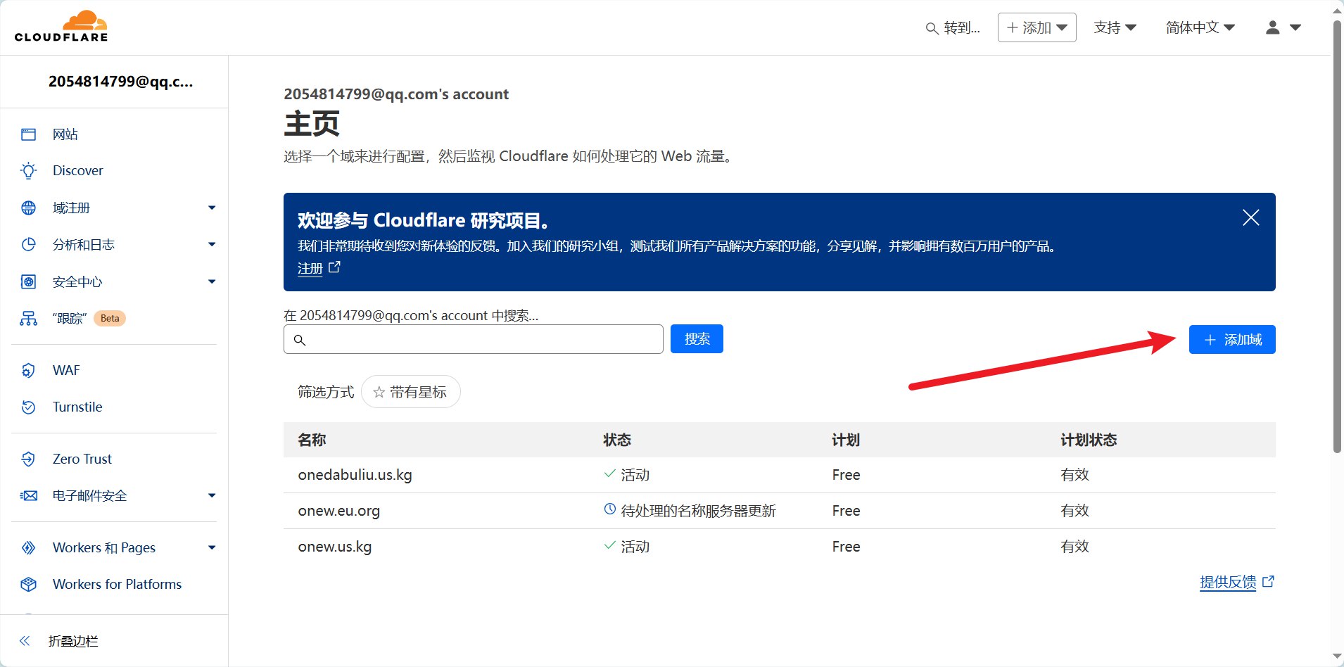Click the WAF shield icon
The image size is (1344, 667).
28,370
